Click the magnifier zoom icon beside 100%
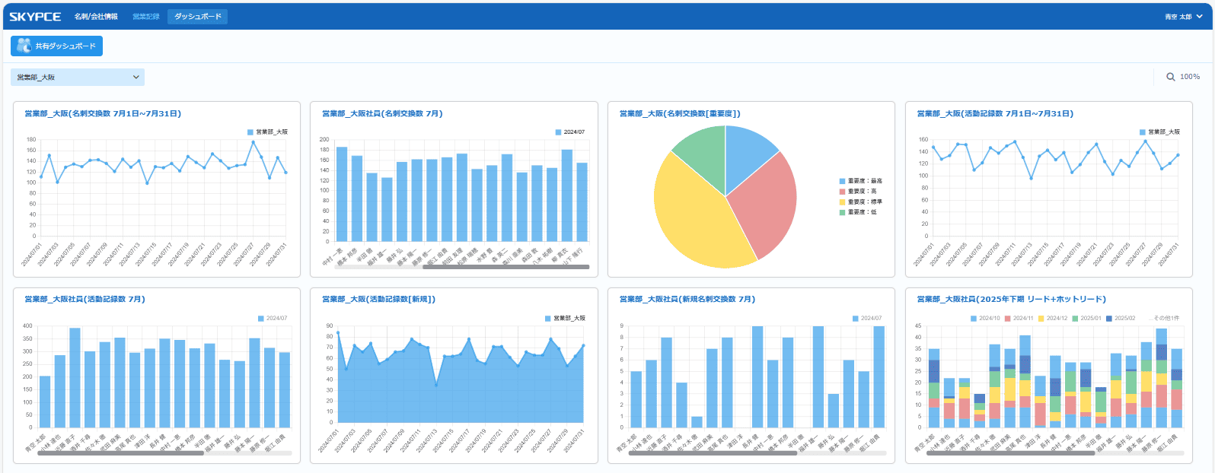 (1171, 77)
